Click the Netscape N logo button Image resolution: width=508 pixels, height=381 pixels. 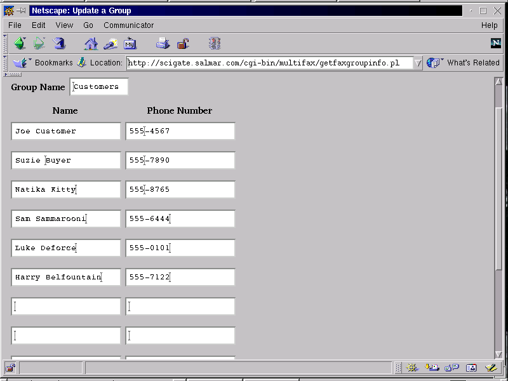point(496,43)
